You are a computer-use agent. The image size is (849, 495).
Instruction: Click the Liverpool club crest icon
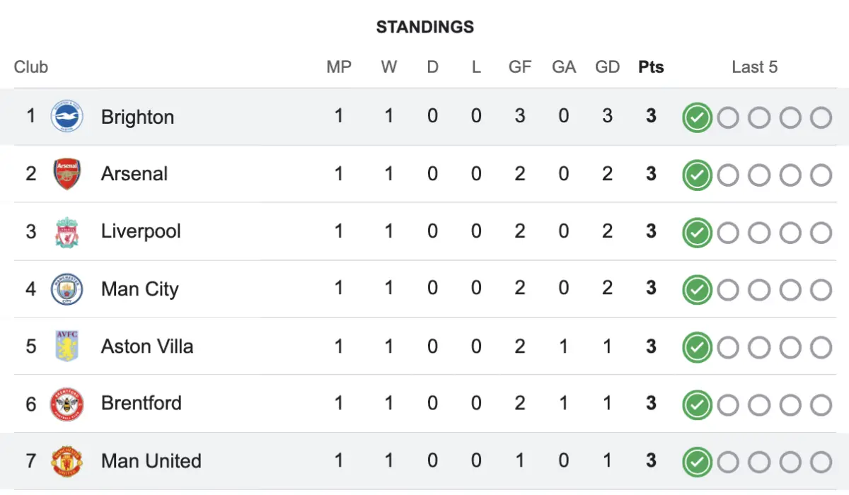(67, 232)
